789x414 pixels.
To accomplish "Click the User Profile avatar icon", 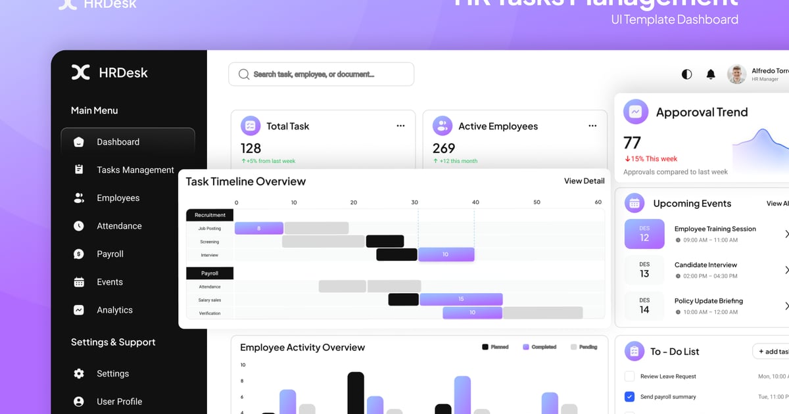I will pyautogui.click(x=79, y=402).
